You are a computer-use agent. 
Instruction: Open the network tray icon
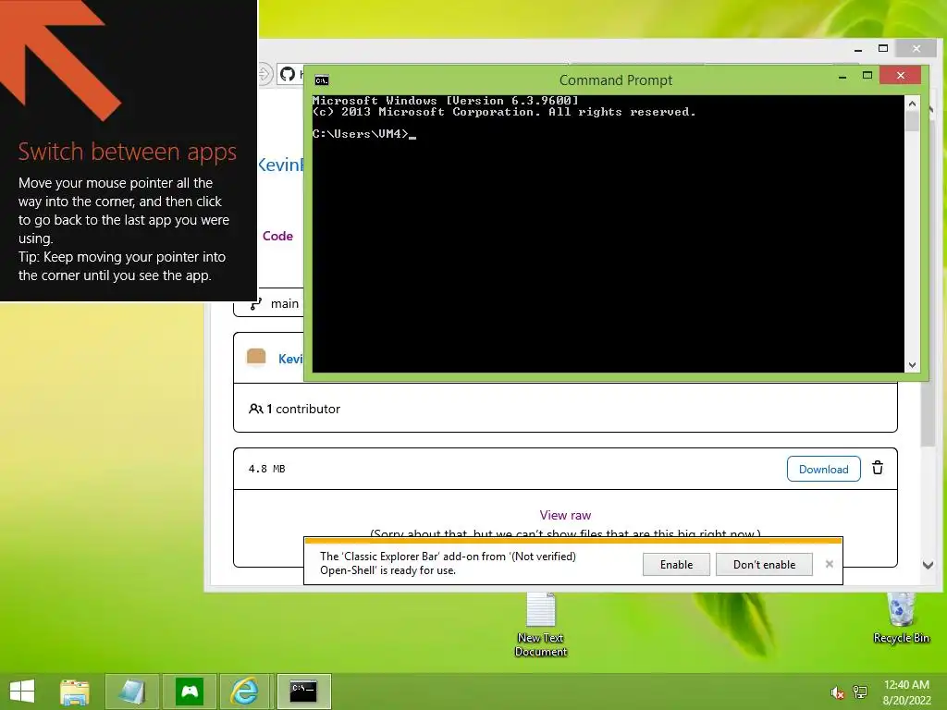[860, 692]
